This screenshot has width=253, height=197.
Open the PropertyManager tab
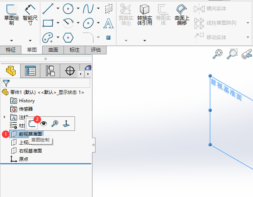(30, 71)
